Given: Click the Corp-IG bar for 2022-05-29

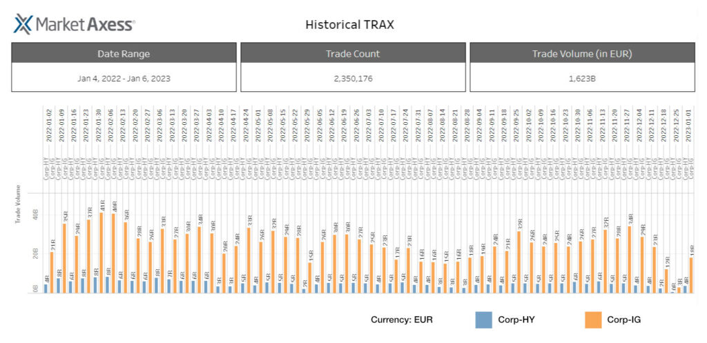Looking at the screenshot, I should [310, 278].
